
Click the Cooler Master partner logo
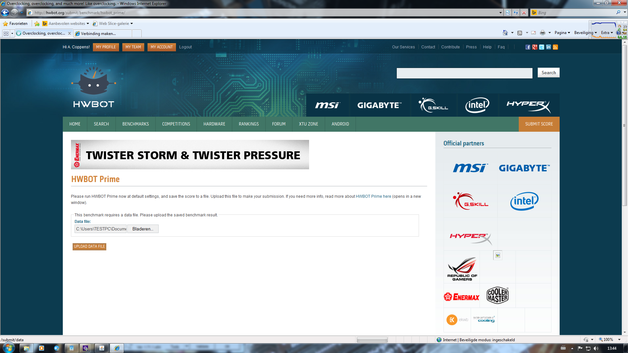(x=497, y=295)
